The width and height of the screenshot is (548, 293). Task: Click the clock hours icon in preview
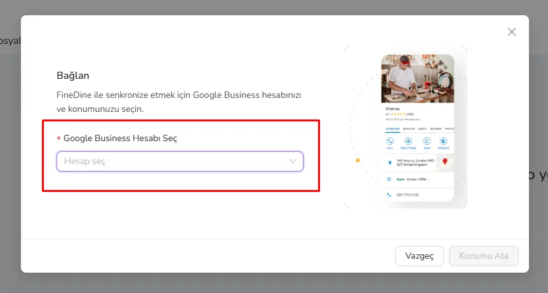tap(389, 179)
